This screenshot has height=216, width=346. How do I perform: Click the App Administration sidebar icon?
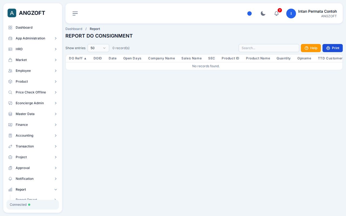[10, 38]
